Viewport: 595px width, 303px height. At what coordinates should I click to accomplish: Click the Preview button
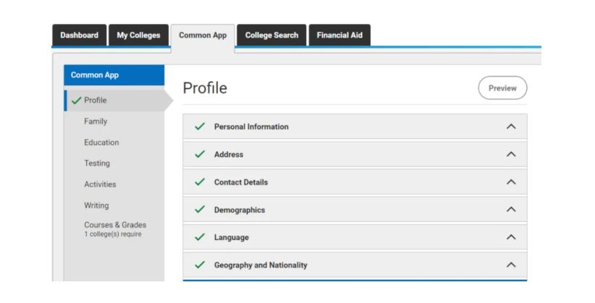click(502, 88)
